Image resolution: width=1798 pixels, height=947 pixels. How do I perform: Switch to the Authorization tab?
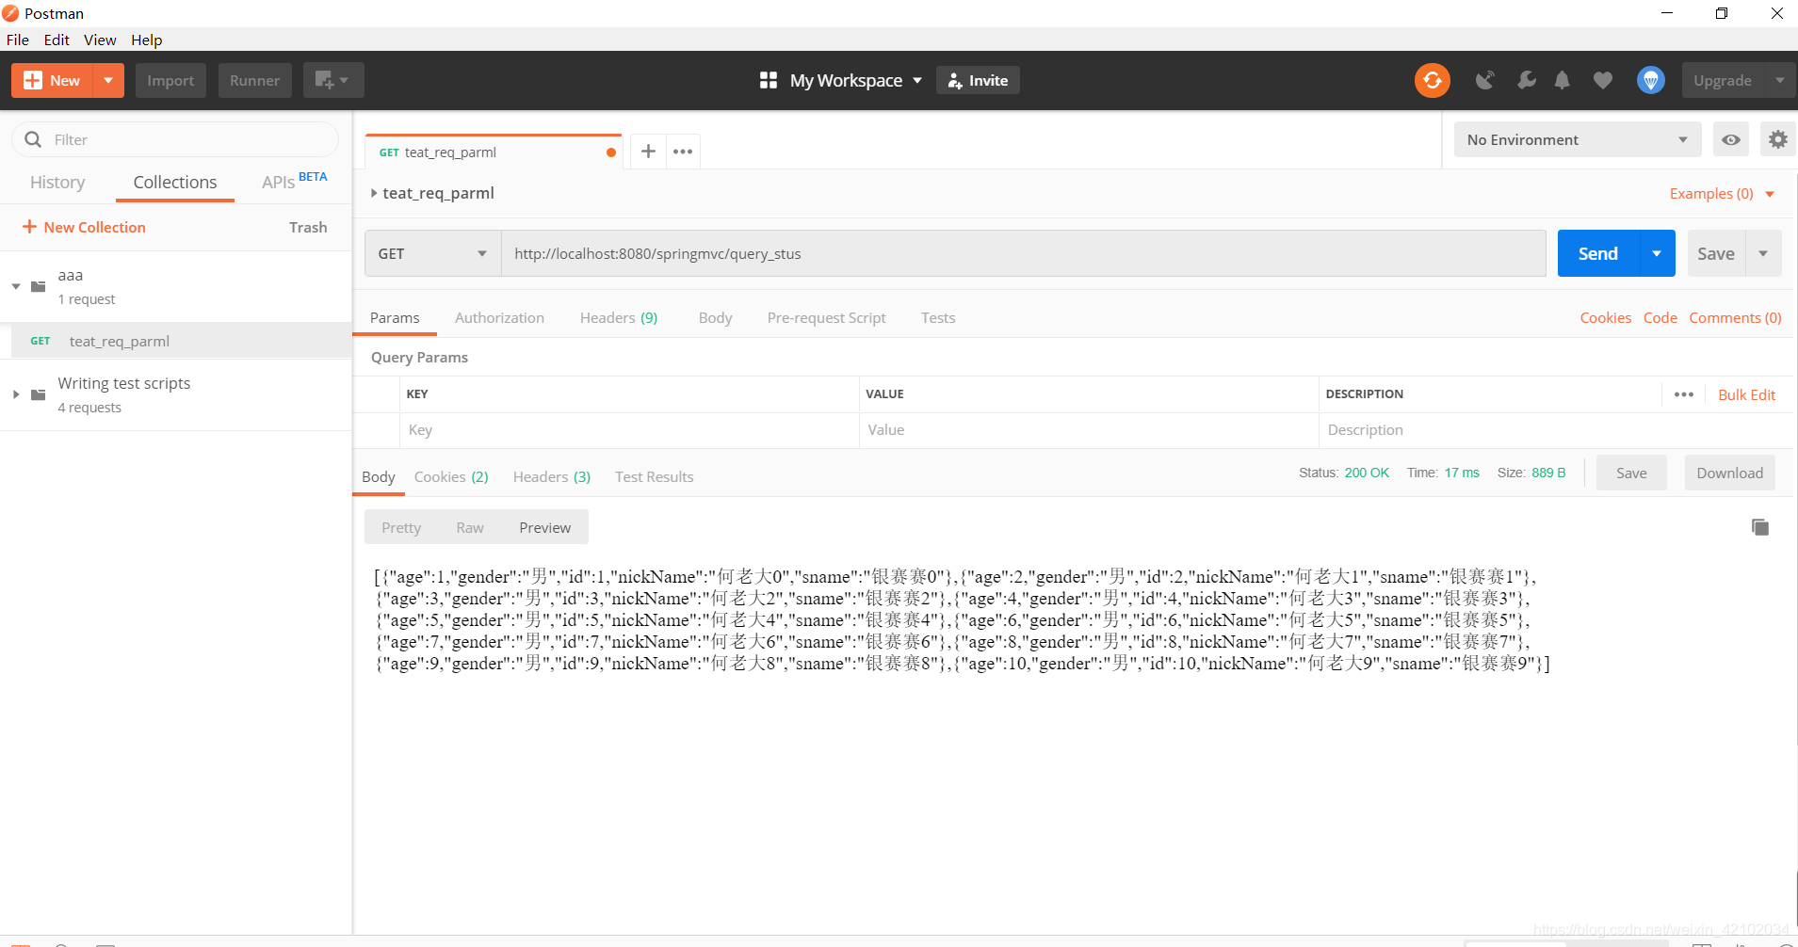tap(499, 318)
